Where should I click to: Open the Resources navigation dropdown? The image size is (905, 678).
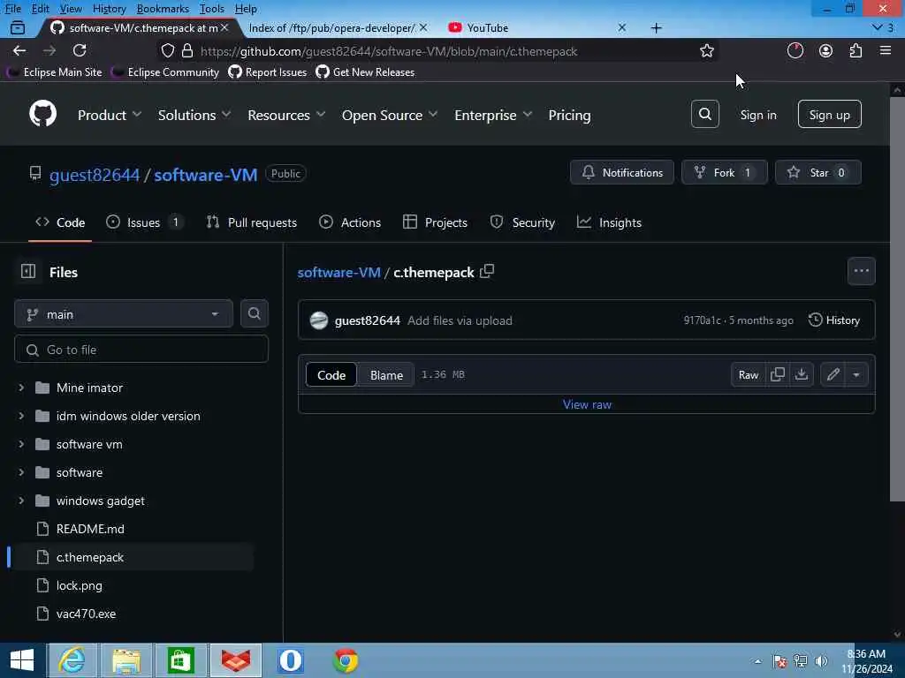click(286, 115)
